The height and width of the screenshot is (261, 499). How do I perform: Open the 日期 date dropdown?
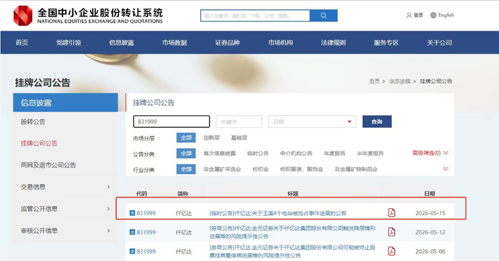pos(312,122)
